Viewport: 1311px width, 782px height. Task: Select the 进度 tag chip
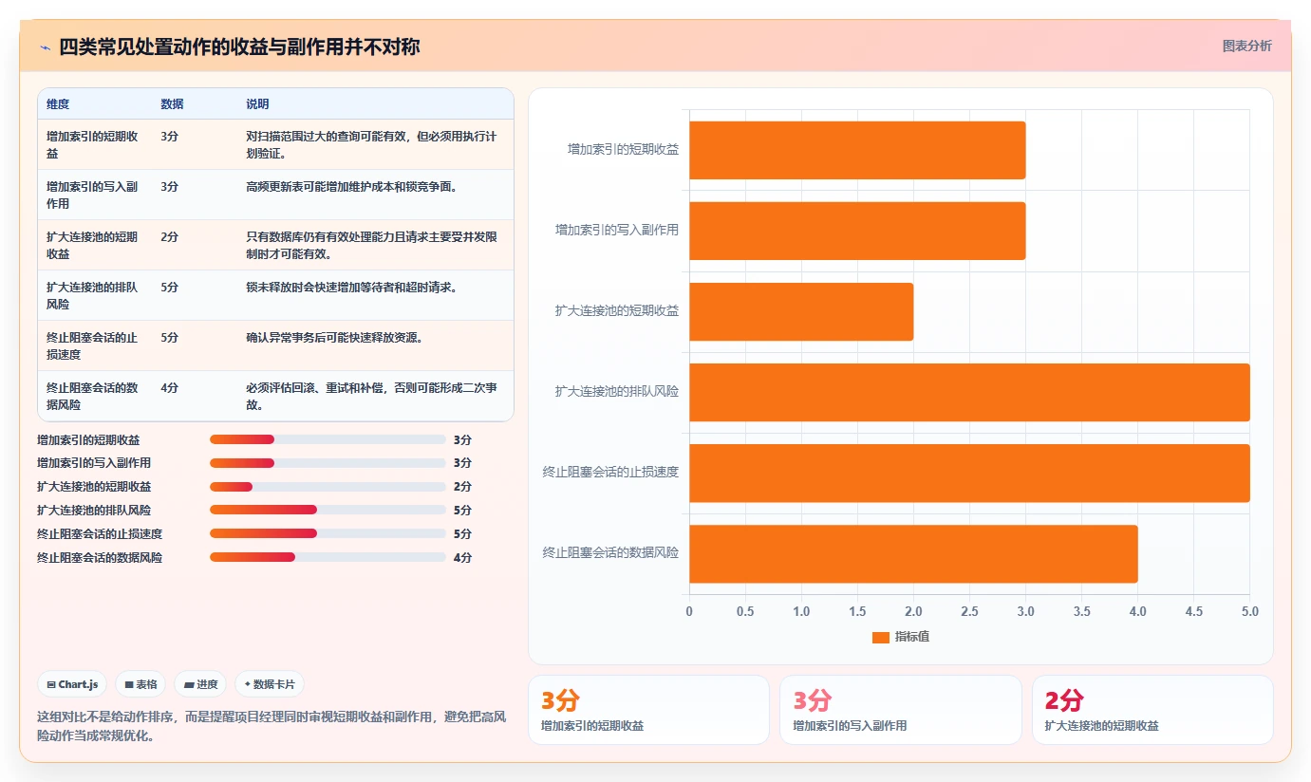click(200, 684)
